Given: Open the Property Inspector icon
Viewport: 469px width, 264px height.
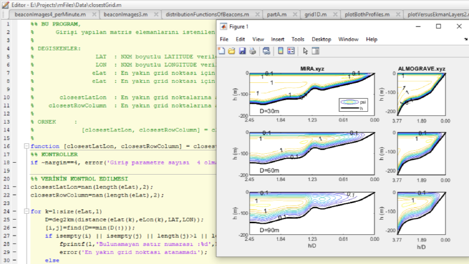Looking at the screenshot, I should pyautogui.click(x=316, y=51).
